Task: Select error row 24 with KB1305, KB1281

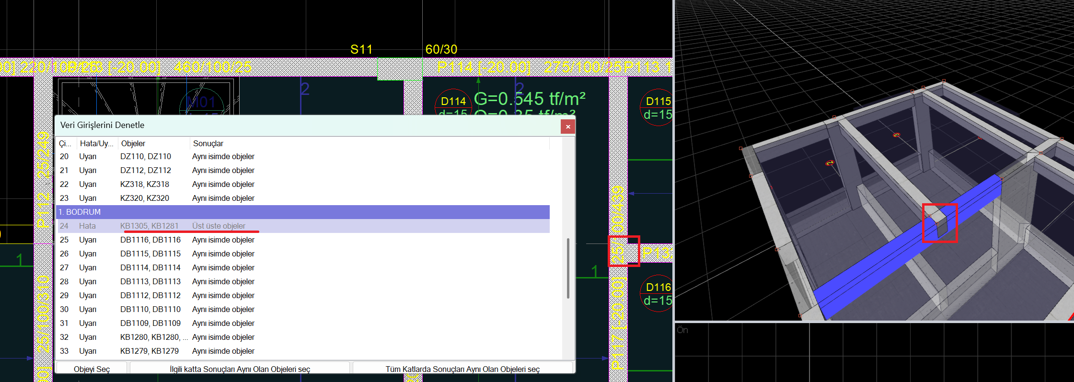Action: (x=303, y=226)
